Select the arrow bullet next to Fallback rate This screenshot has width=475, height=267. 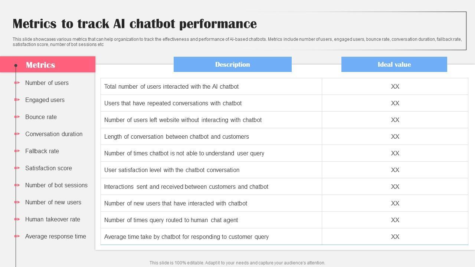tap(17, 151)
